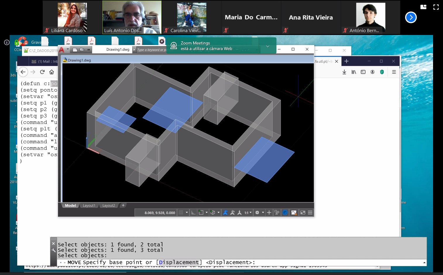Switch Zoom video layout view icon
This screenshot has height=275, width=443.
point(423,7)
